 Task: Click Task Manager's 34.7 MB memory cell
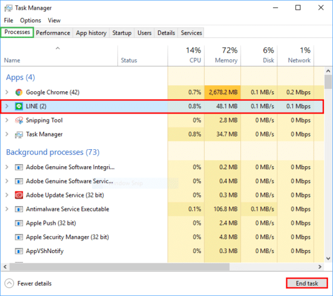(223, 134)
